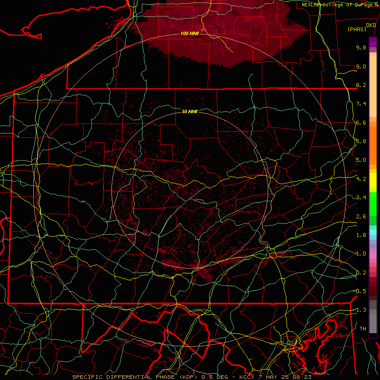Click the "KCCX" radar station identifier

(x=247, y=377)
